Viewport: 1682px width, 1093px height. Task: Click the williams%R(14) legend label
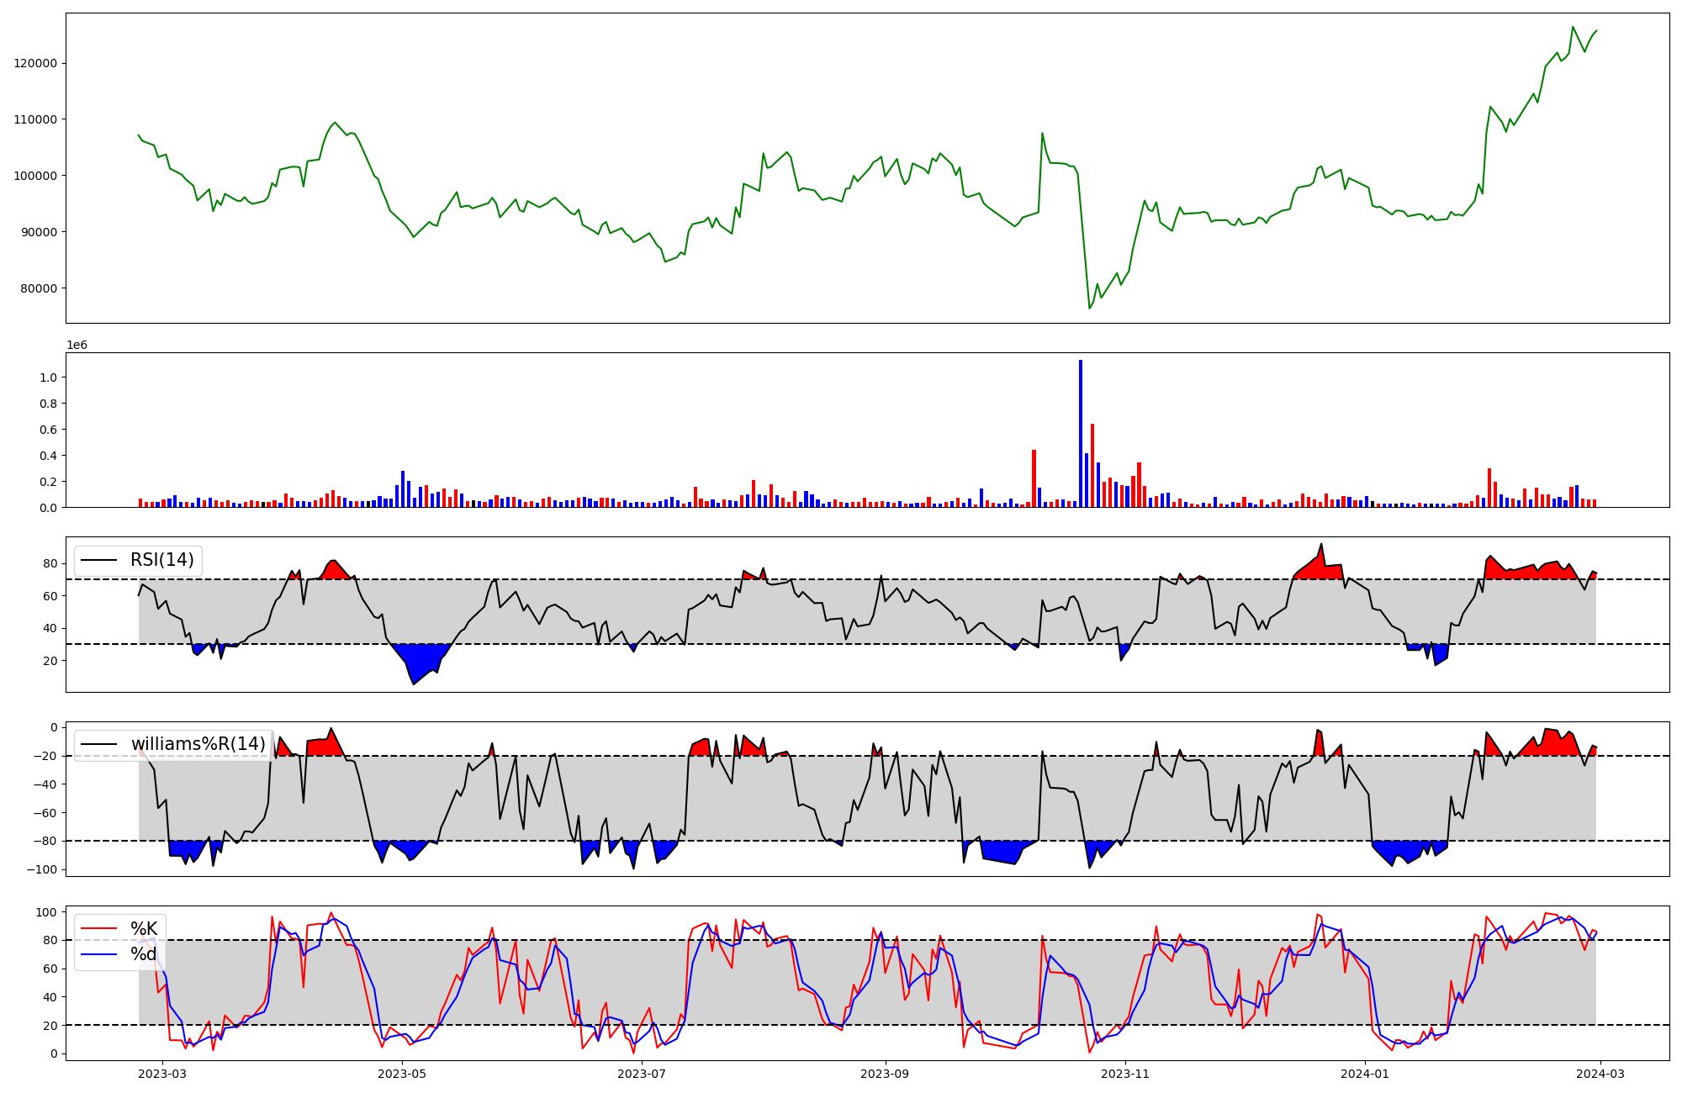pos(198,744)
